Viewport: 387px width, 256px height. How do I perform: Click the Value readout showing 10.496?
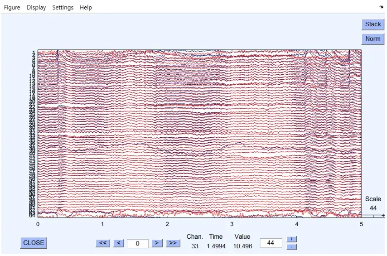242,246
